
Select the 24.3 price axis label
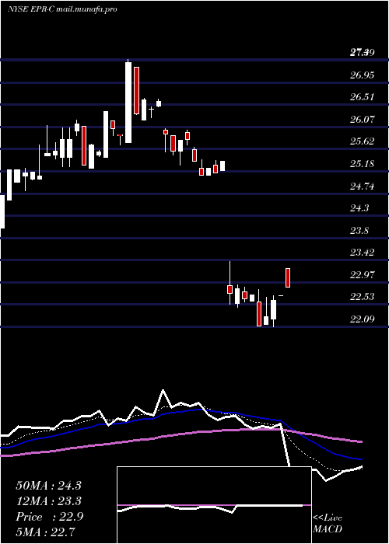[359, 208]
